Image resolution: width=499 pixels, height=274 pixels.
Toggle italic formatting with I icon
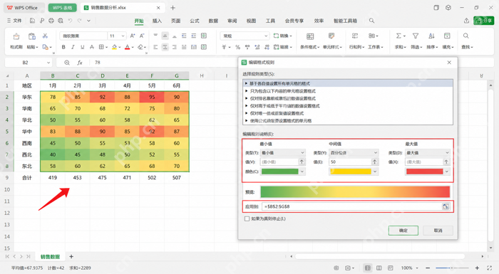(x=73, y=47)
